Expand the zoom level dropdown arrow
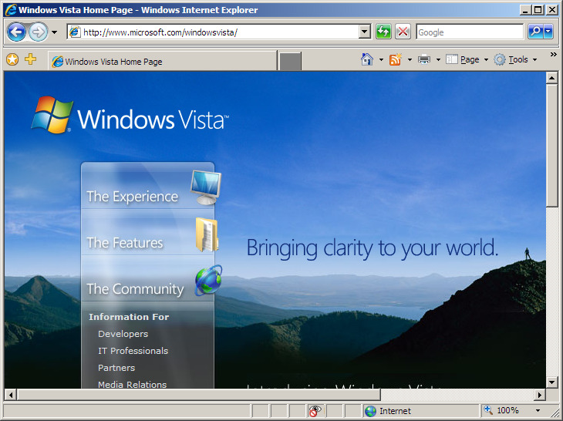 point(538,411)
